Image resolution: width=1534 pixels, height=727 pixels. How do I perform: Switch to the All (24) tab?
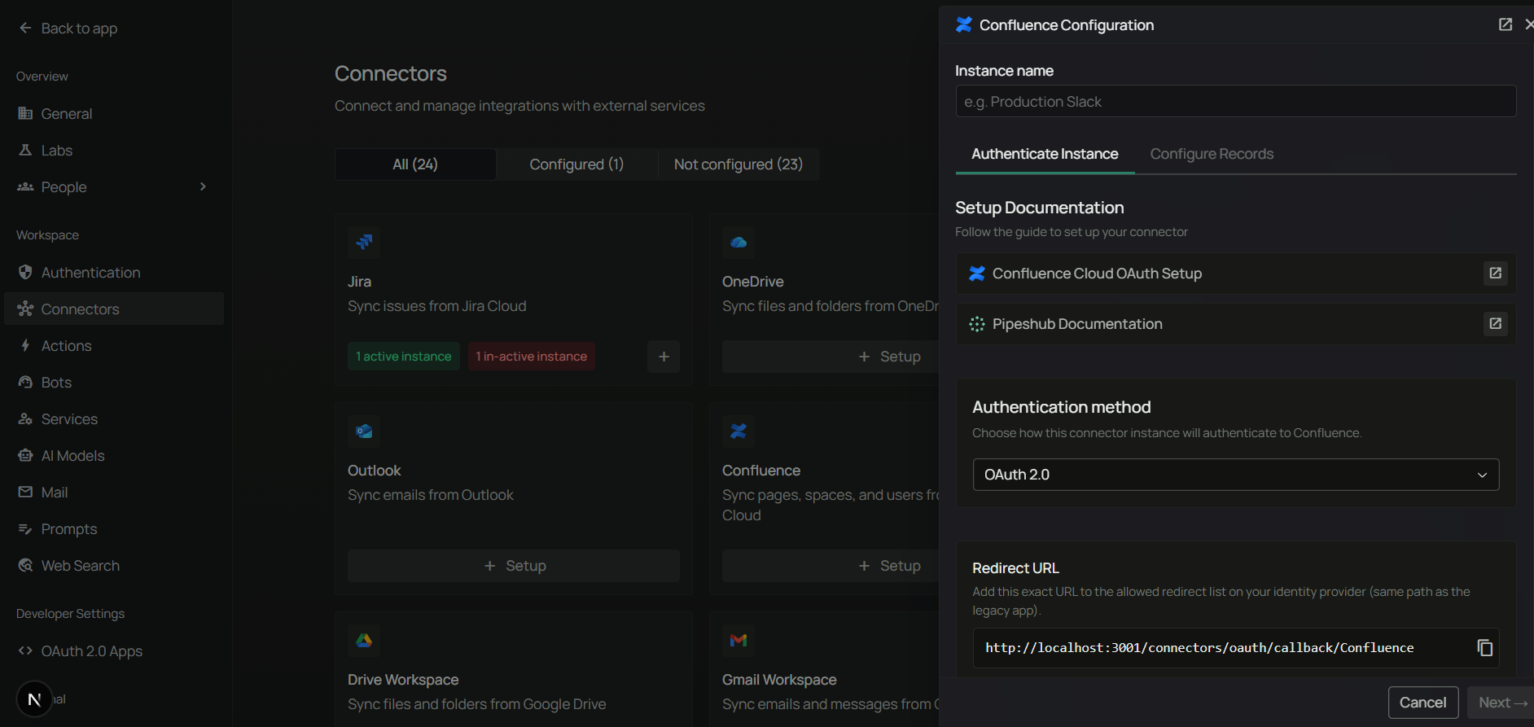pyautogui.click(x=415, y=164)
